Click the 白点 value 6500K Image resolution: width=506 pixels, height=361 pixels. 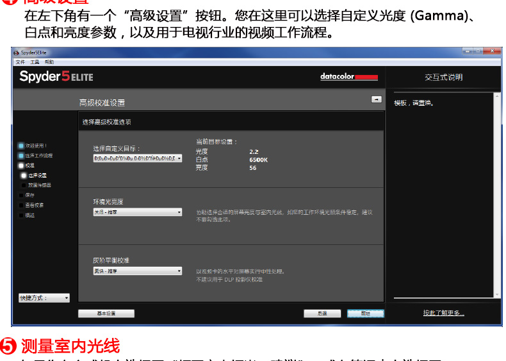259,160
